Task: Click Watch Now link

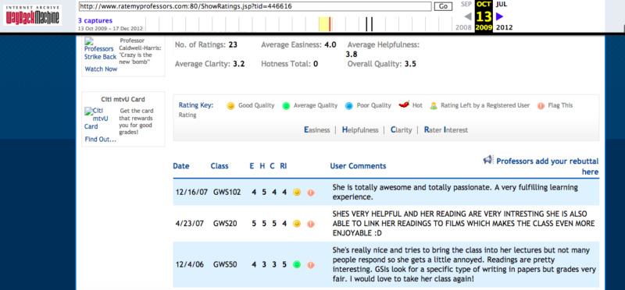Action: click(x=101, y=69)
